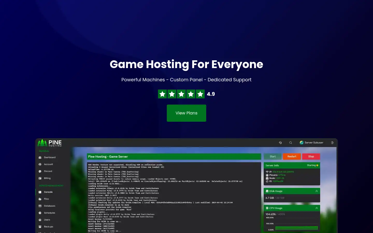Open the Files sidebar item
This screenshot has height=233, width=373.
tap(46, 199)
